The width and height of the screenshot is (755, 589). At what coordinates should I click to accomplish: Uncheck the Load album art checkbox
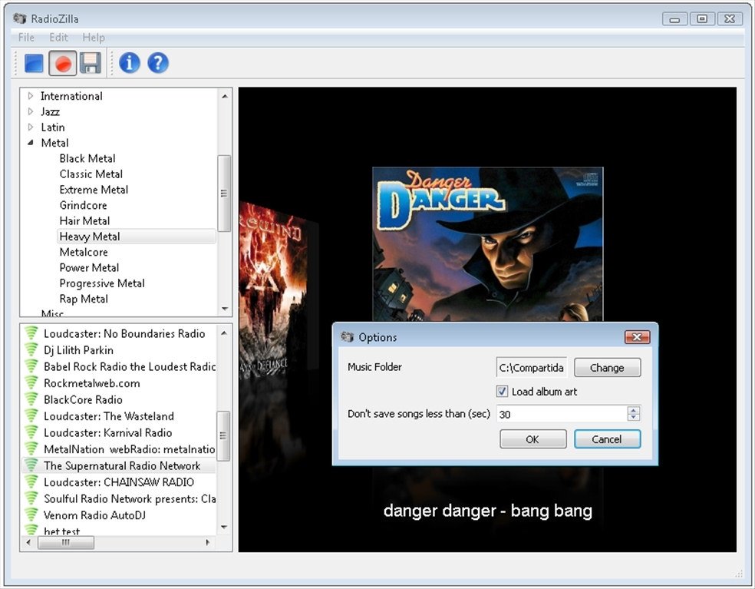click(x=502, y=391)
